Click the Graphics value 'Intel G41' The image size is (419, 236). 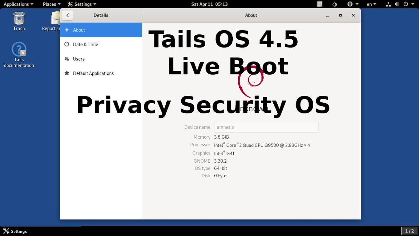tap(224, 153)
